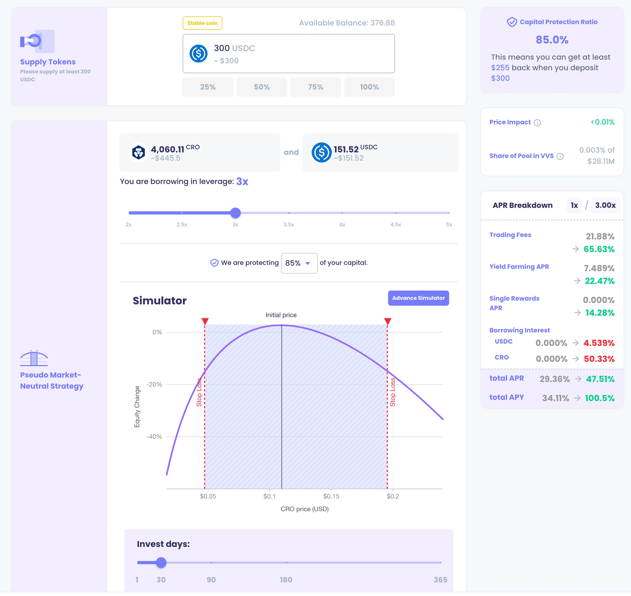Switch APR breakdown to 3.00x
The image size is (631, 596).
(x=605, y=206)
